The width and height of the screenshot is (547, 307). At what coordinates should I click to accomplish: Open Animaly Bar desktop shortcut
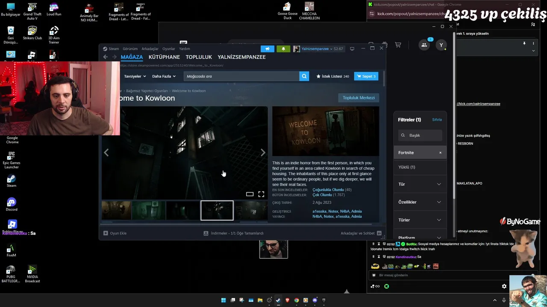click(89, 13)
